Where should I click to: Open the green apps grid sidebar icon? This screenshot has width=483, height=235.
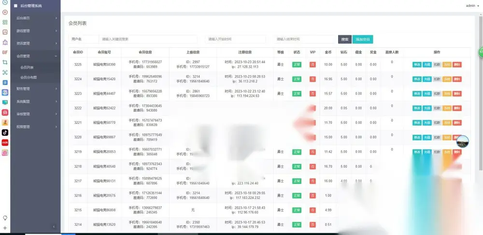click(5, 22)
